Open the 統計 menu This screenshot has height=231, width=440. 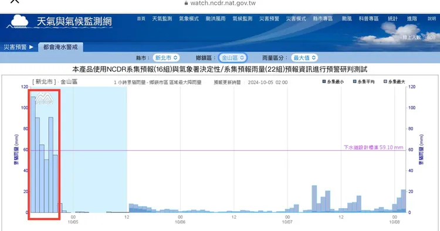coord(393,19)
